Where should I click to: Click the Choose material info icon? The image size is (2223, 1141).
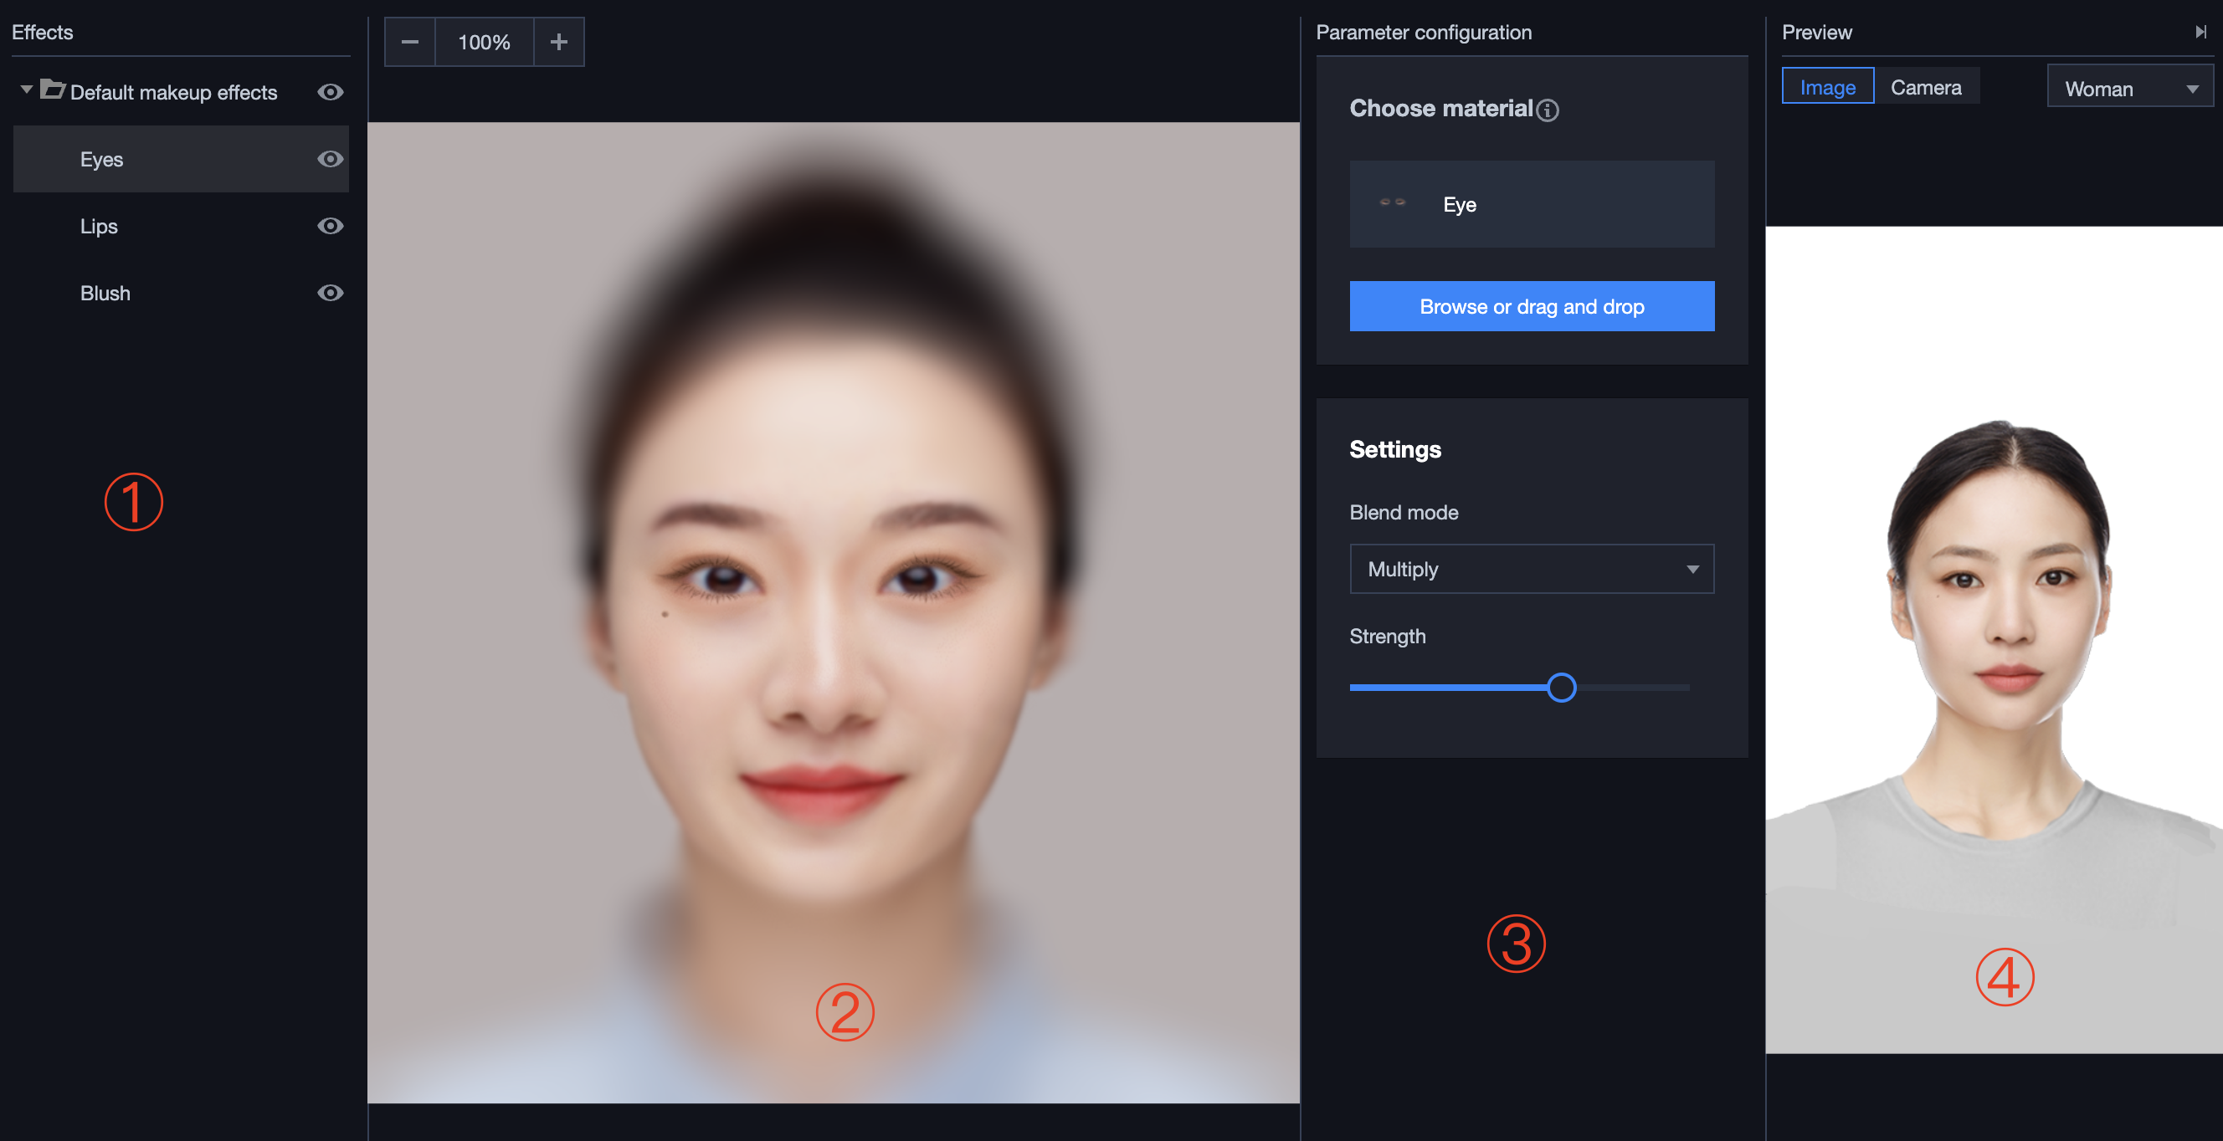(x=1548, y=110)
